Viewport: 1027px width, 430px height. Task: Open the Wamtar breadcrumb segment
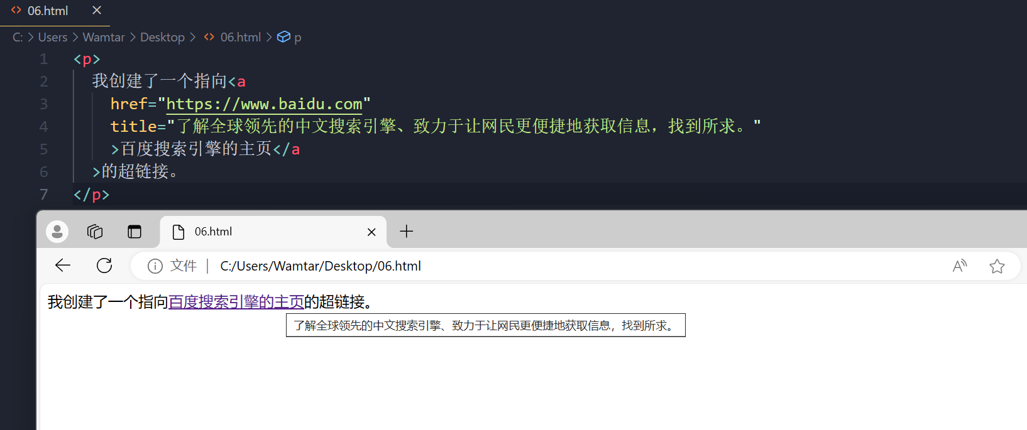coord(104,38)
